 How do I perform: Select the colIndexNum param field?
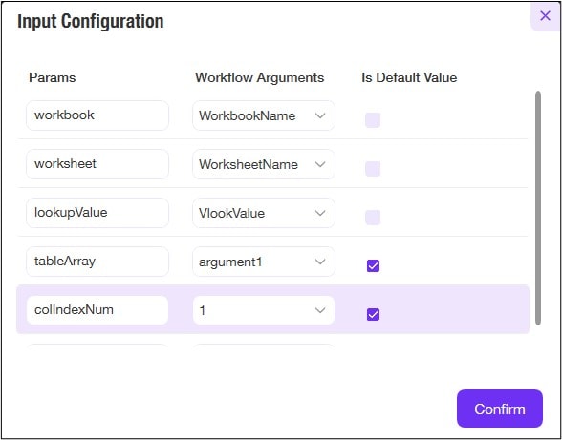tap(97, 310)
